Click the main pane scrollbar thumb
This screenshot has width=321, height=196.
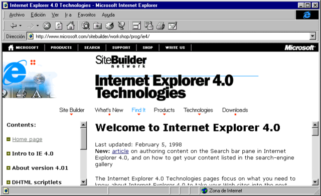(x=315, y=132)
